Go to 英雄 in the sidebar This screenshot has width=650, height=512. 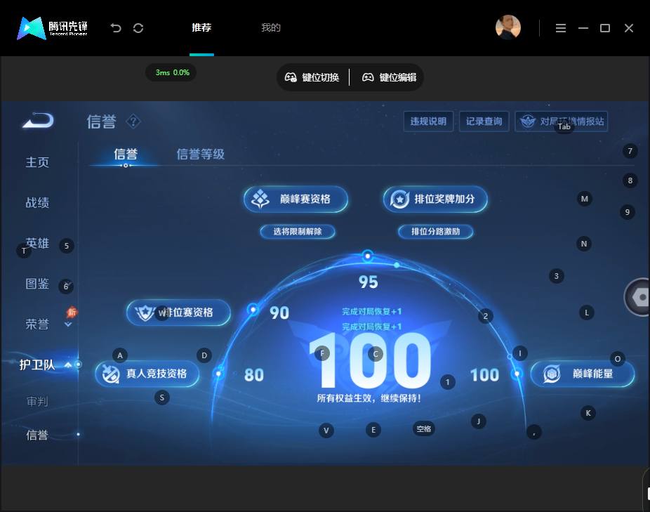[x=37, y=243]
